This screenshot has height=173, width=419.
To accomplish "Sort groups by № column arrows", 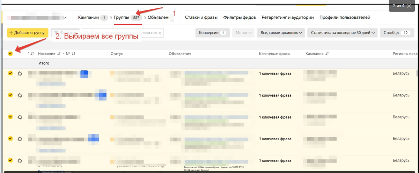I will click(x=74, y=54).
